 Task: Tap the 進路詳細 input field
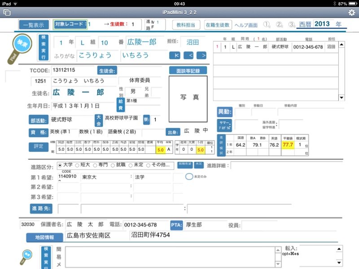click(x=287, y=165)
